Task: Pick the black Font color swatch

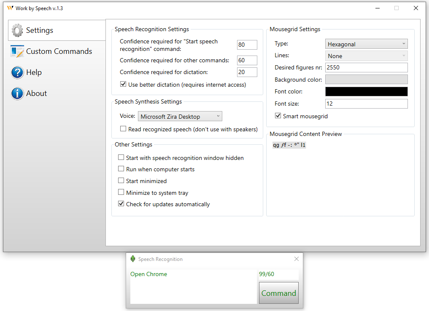Action: coord(366,92)
